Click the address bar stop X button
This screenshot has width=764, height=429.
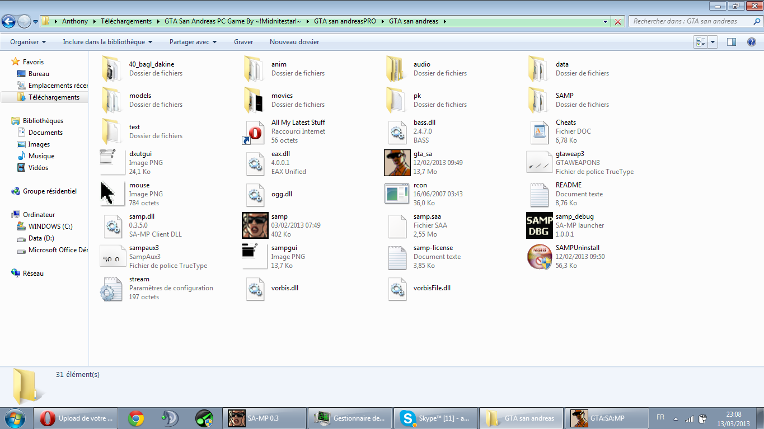[x=618, y=22]
